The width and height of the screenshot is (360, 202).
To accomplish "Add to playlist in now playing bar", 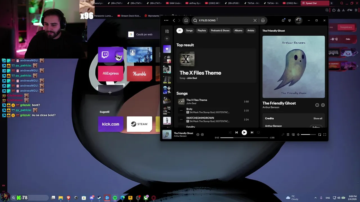I will point(202,135).
